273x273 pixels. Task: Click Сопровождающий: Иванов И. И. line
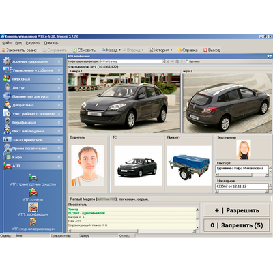pos(87,225)
